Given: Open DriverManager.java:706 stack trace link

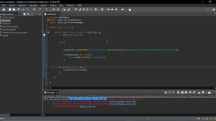Looking at the screenshot, I should [x=123, y=101].
